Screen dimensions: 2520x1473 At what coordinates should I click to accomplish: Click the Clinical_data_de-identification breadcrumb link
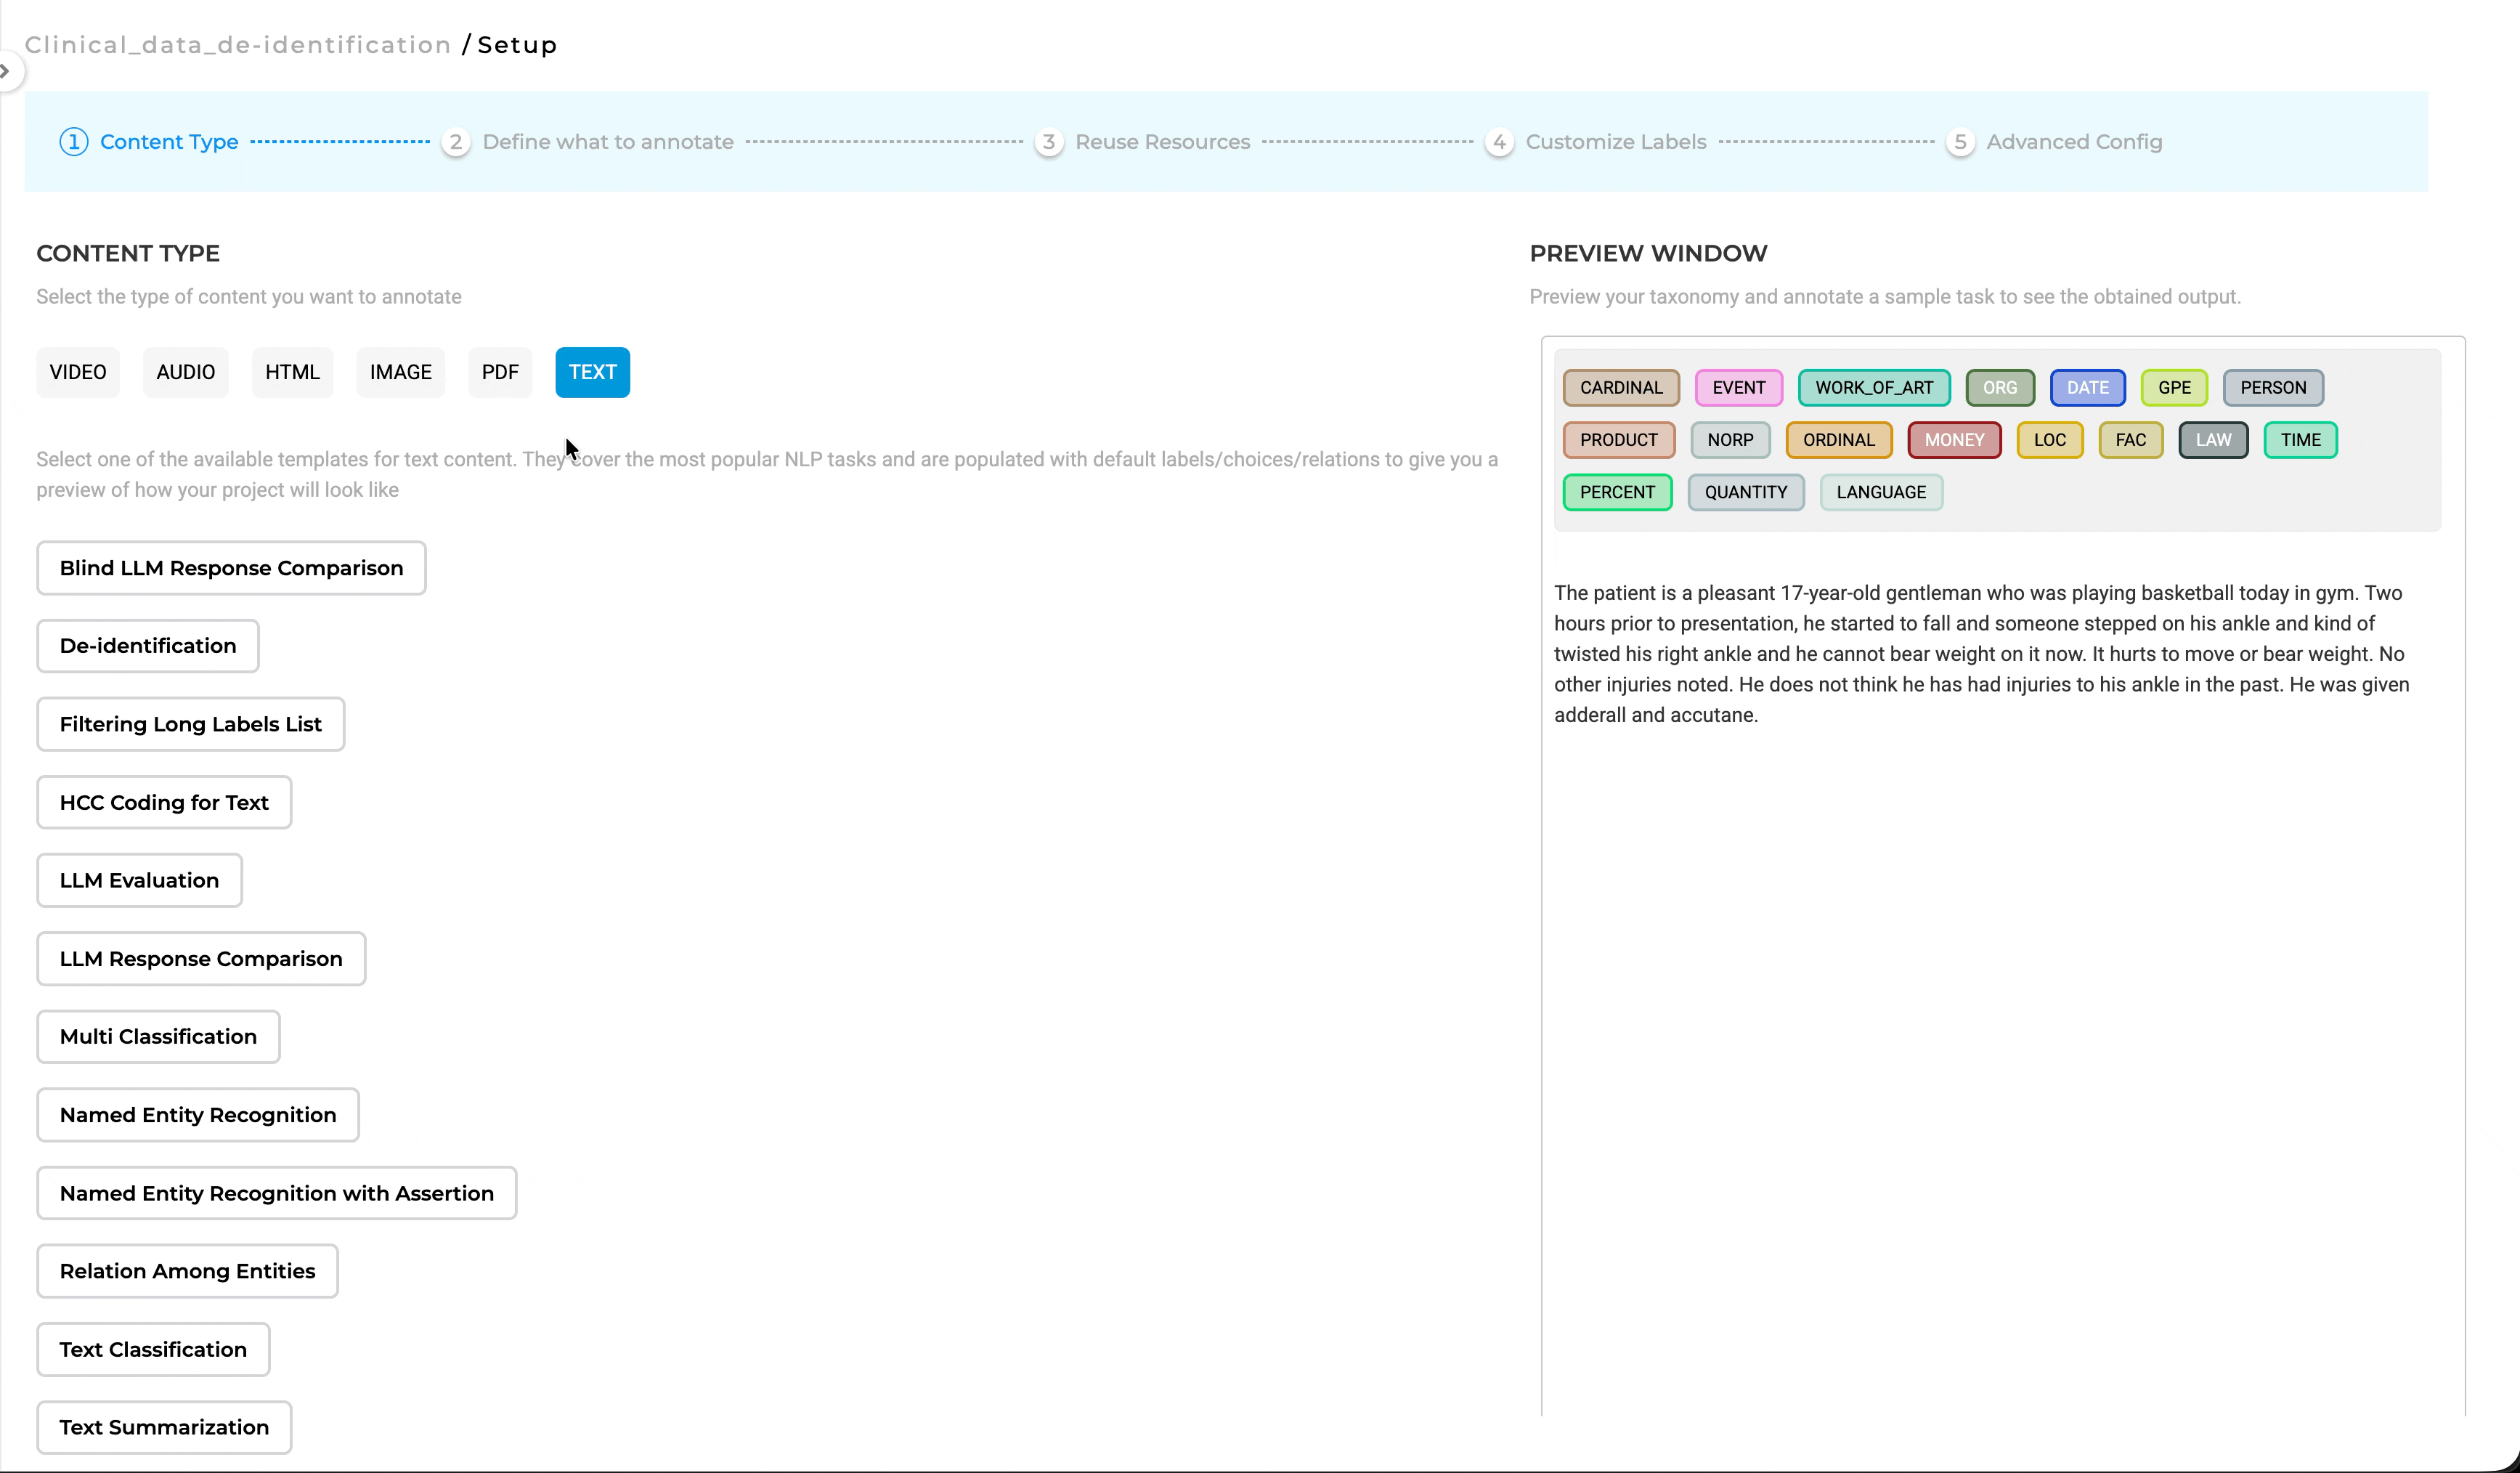(238, 45)
